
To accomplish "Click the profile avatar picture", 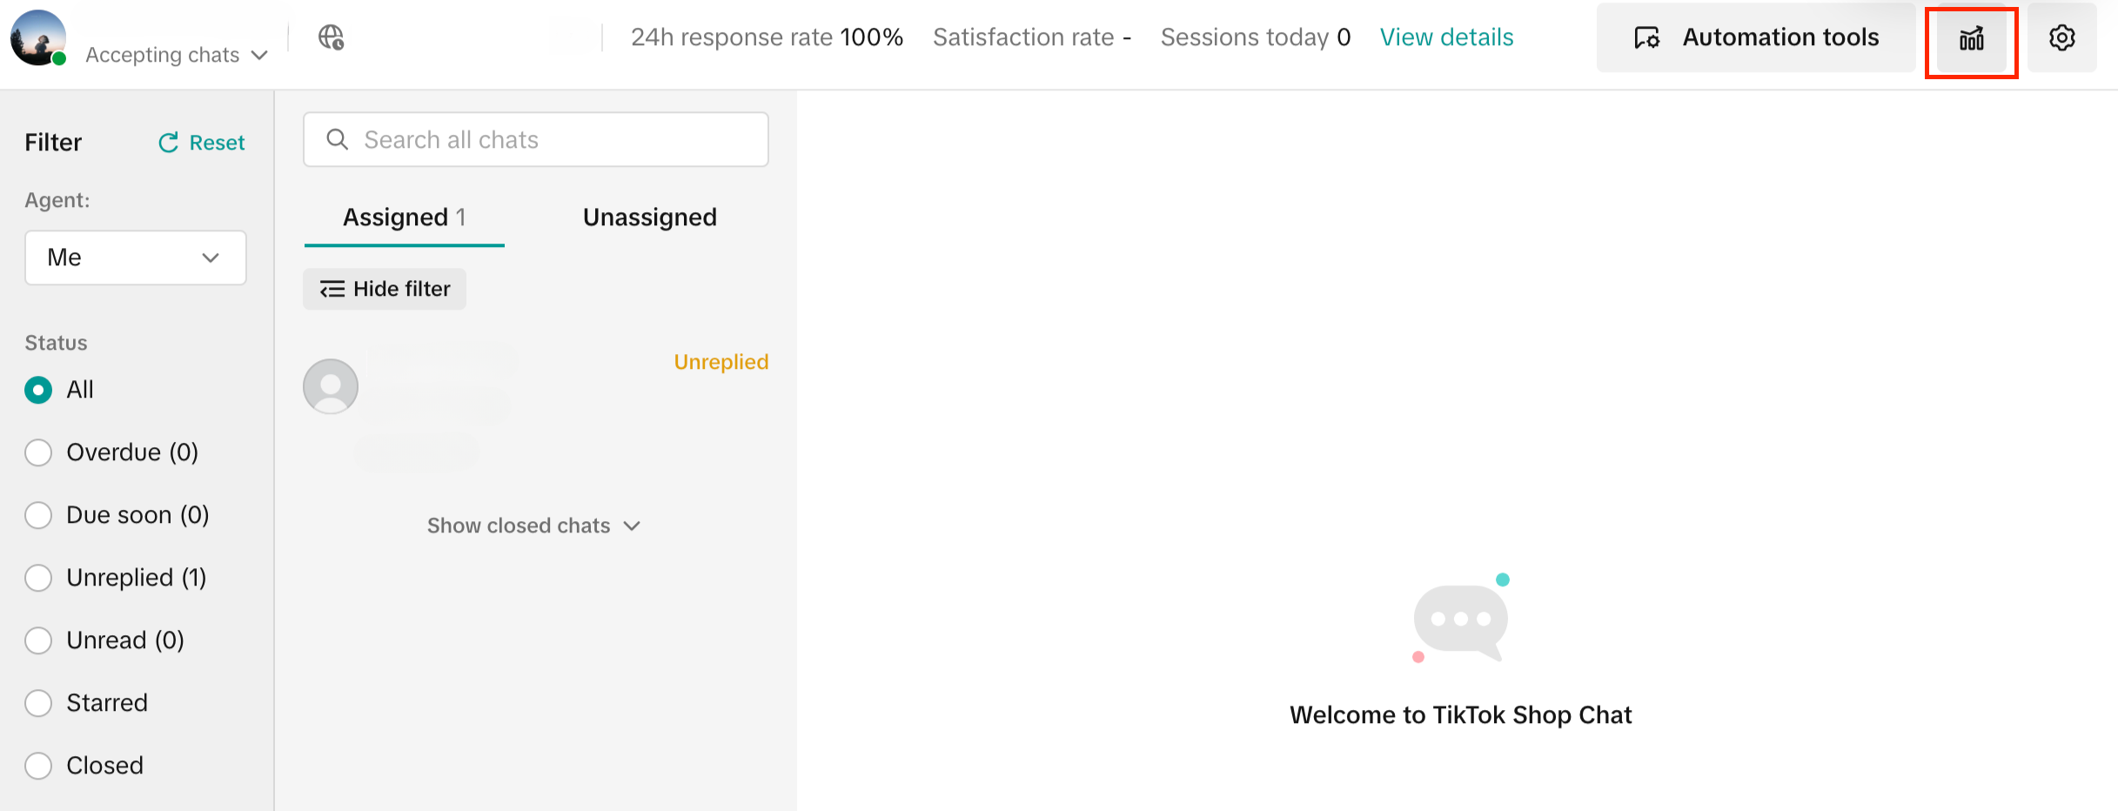I will tap(37, 37).
